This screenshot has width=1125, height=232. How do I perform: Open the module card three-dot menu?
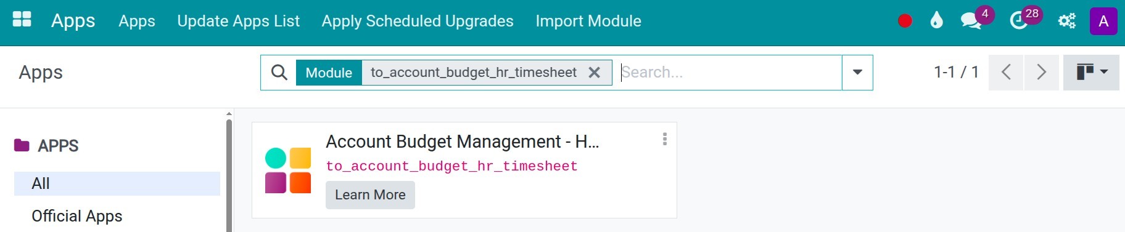click(x=665, y=139)
